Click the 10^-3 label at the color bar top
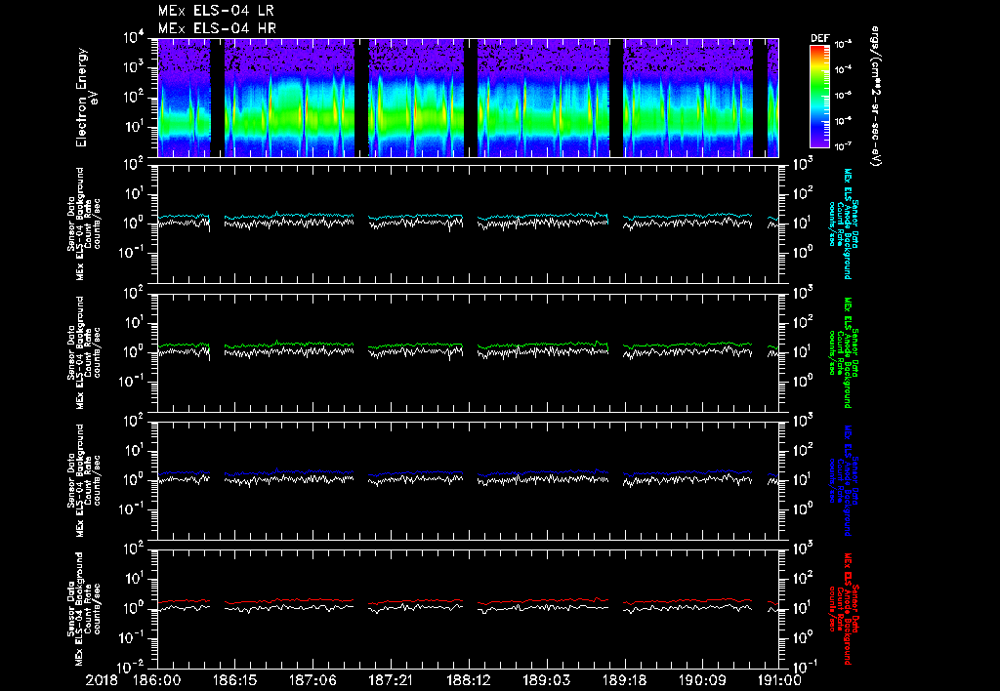 click(x=844, y=45)
